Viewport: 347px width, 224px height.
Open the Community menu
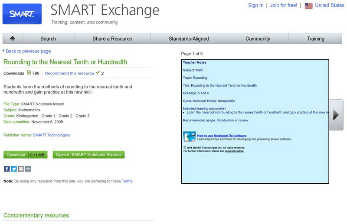258,39
